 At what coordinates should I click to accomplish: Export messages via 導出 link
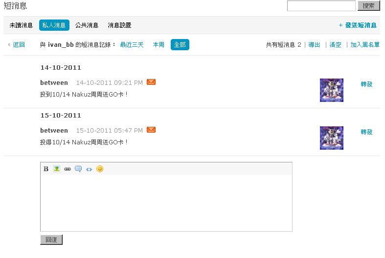click(x=314, y=45)
